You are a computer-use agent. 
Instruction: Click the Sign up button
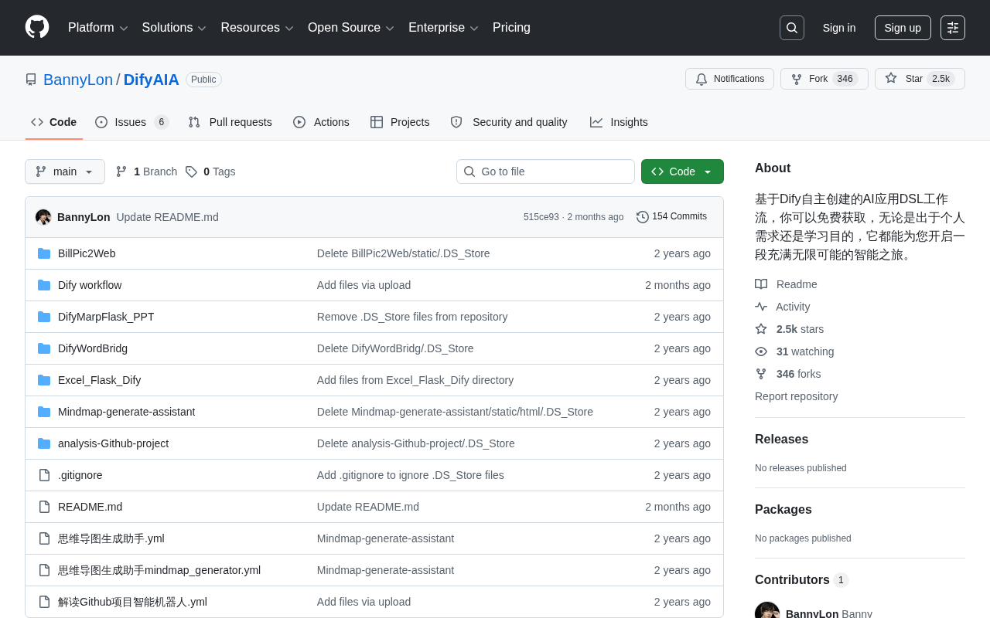pyautogui.click(x=903, y=28)
